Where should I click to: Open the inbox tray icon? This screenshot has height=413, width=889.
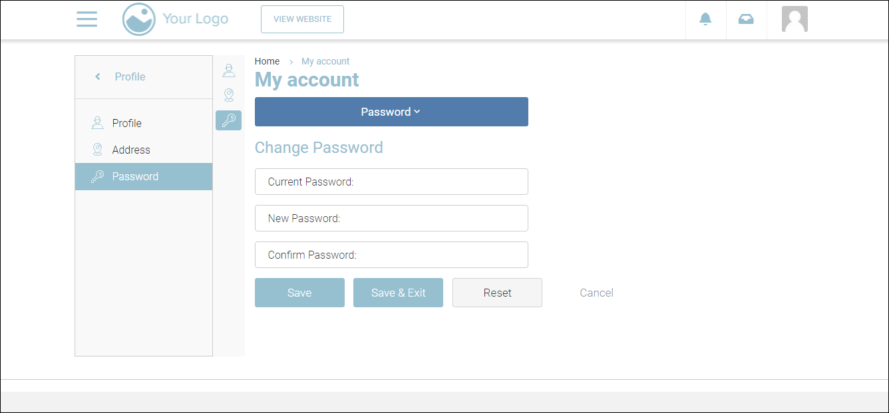tap(746, 19)
